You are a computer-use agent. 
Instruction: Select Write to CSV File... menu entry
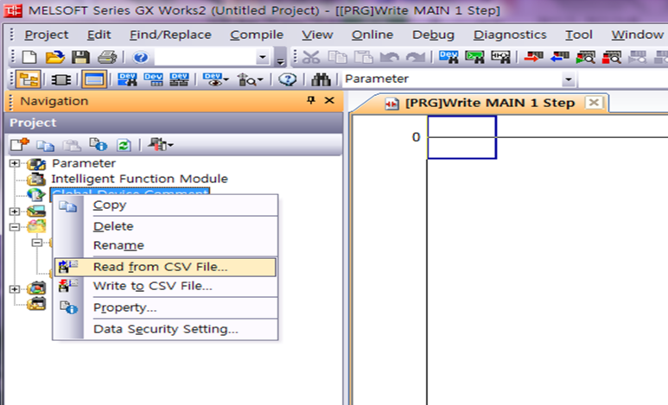[166, 286]
